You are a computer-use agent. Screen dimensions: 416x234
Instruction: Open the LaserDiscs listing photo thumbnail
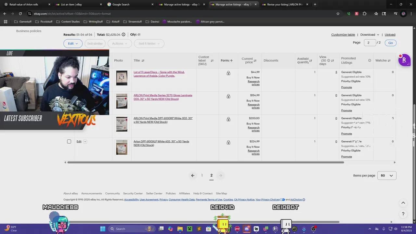[122, 78]
